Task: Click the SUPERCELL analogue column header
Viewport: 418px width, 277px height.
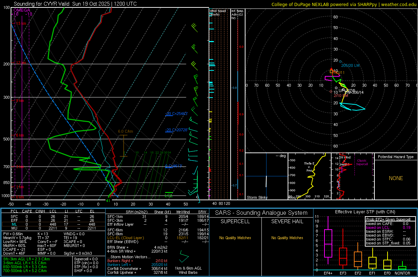Action: tap(235, 221)
